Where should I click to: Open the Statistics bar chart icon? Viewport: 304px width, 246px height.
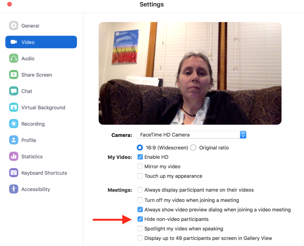(14, 156)
